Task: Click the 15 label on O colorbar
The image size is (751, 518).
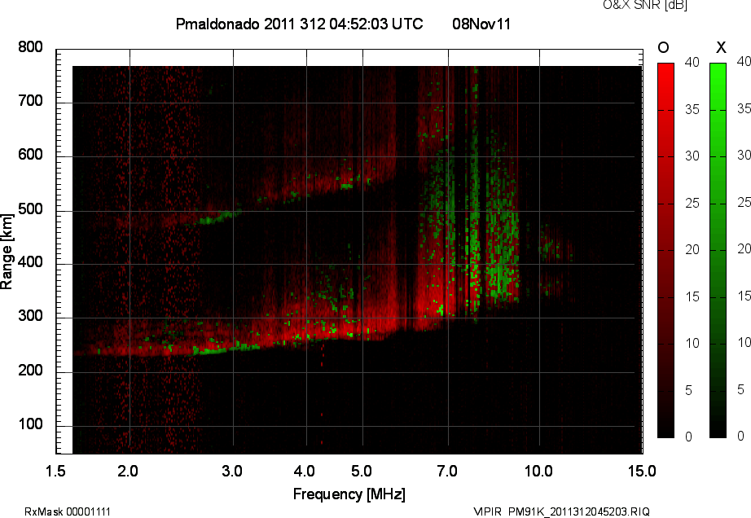Action: coord(692,296)
